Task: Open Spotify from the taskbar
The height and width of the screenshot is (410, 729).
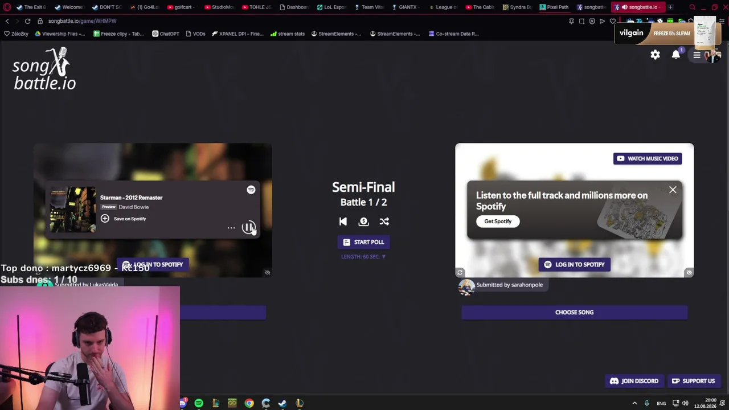Action: click(199, 403)
